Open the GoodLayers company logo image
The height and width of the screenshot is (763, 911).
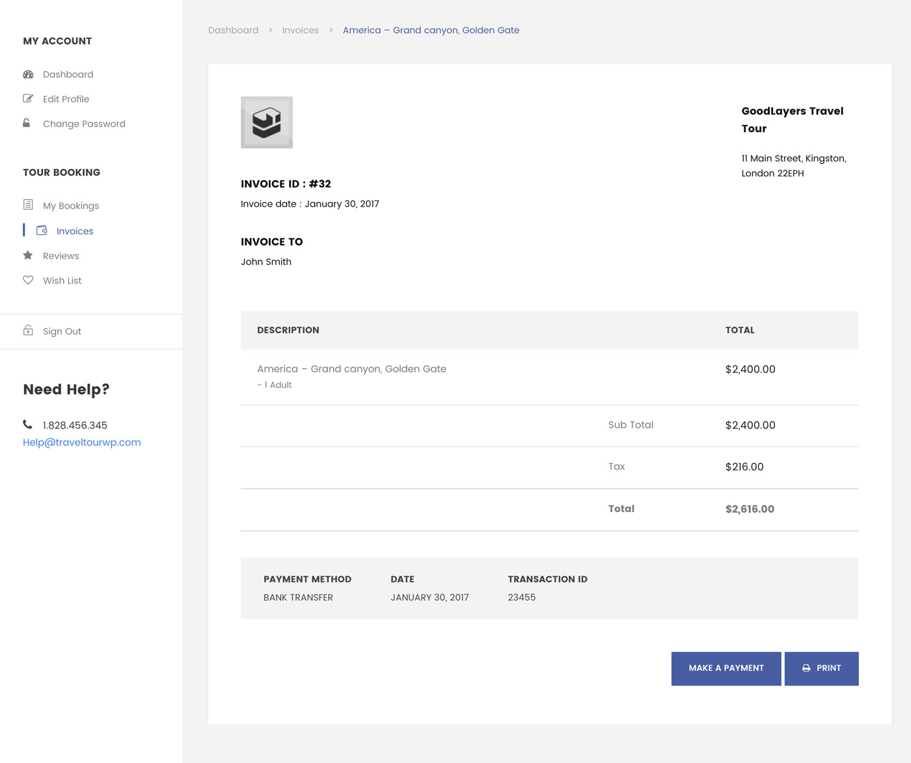coord(267,122)
